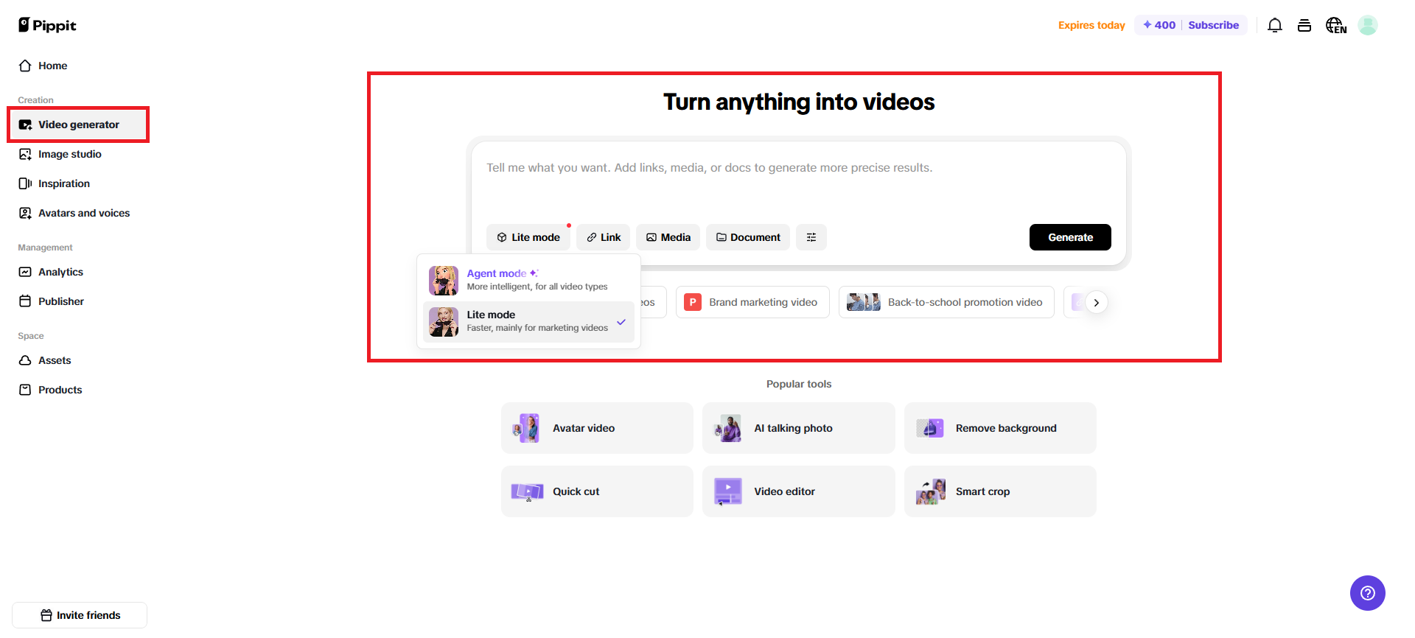The width and height of the screenshot is (1415, 638).
Task: Click the Assets cloud icon
Action: click(25, 360)
